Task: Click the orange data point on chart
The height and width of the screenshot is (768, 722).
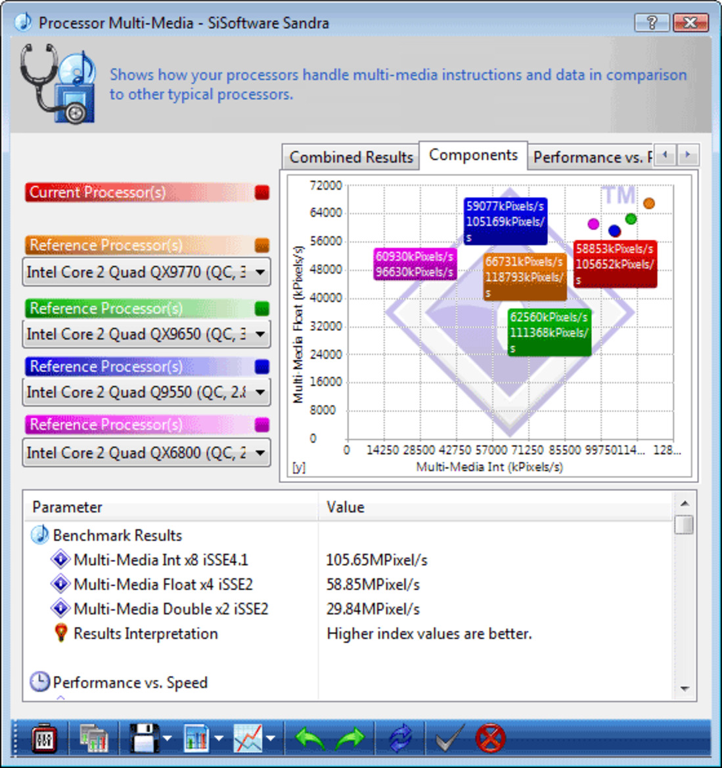Action: tap(648, 203)
